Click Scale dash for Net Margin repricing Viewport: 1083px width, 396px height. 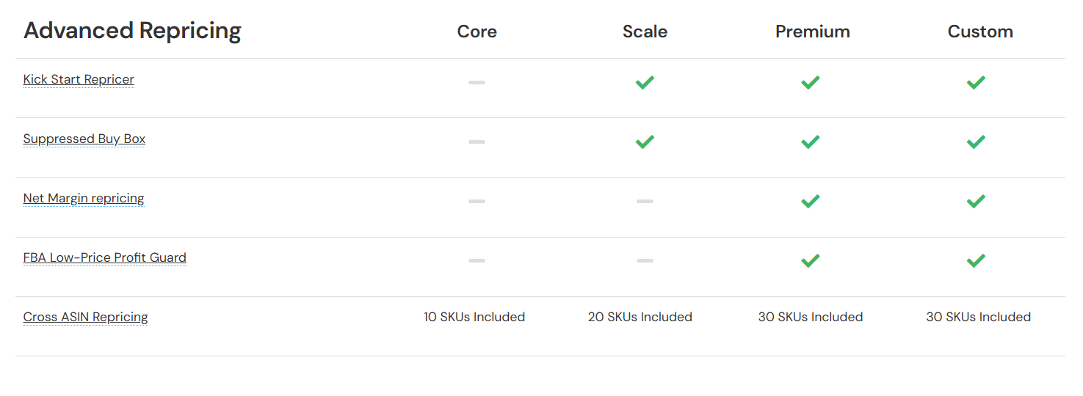coord(645,201)
